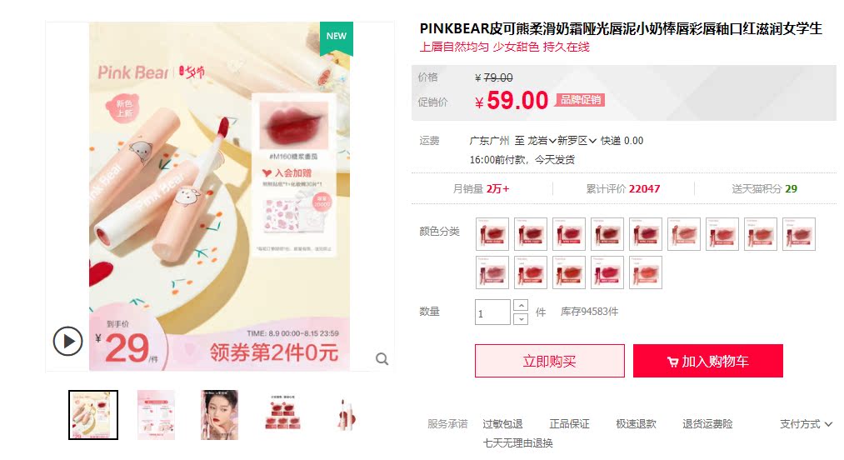844x460 pixels.
Task: Choose the sixth light pink color swatch
Action: pos(683,234)
